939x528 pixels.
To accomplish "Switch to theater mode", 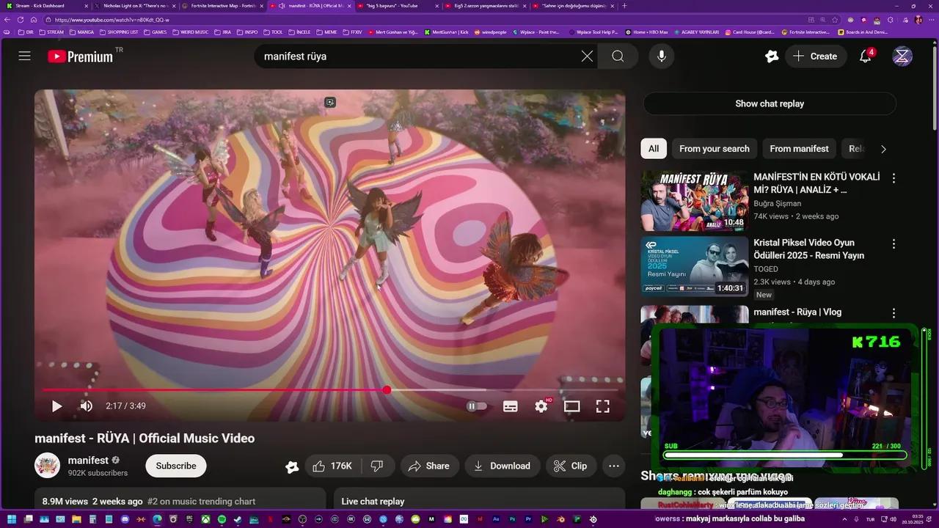I will 571,406.
